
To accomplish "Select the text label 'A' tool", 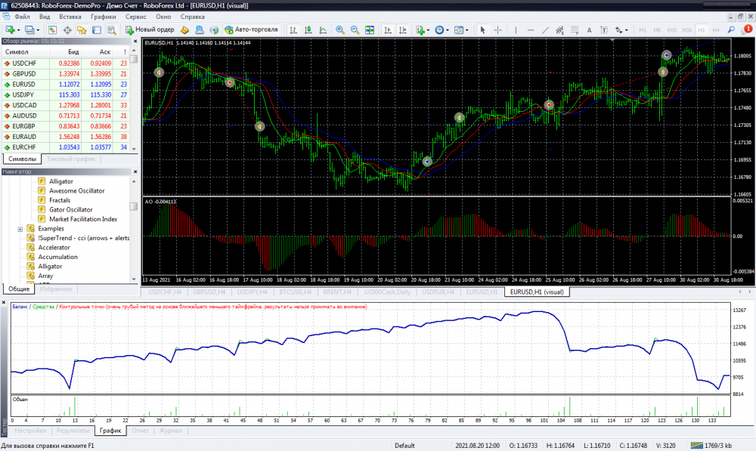I will (589, 30).
